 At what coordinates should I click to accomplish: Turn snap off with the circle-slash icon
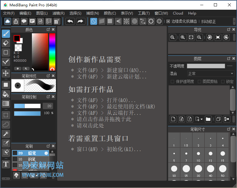point(94,21)
